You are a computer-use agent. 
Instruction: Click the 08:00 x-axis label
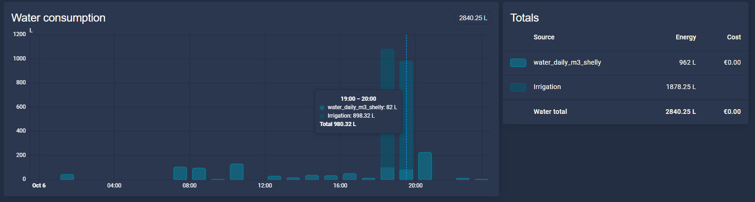click(189, 186)
